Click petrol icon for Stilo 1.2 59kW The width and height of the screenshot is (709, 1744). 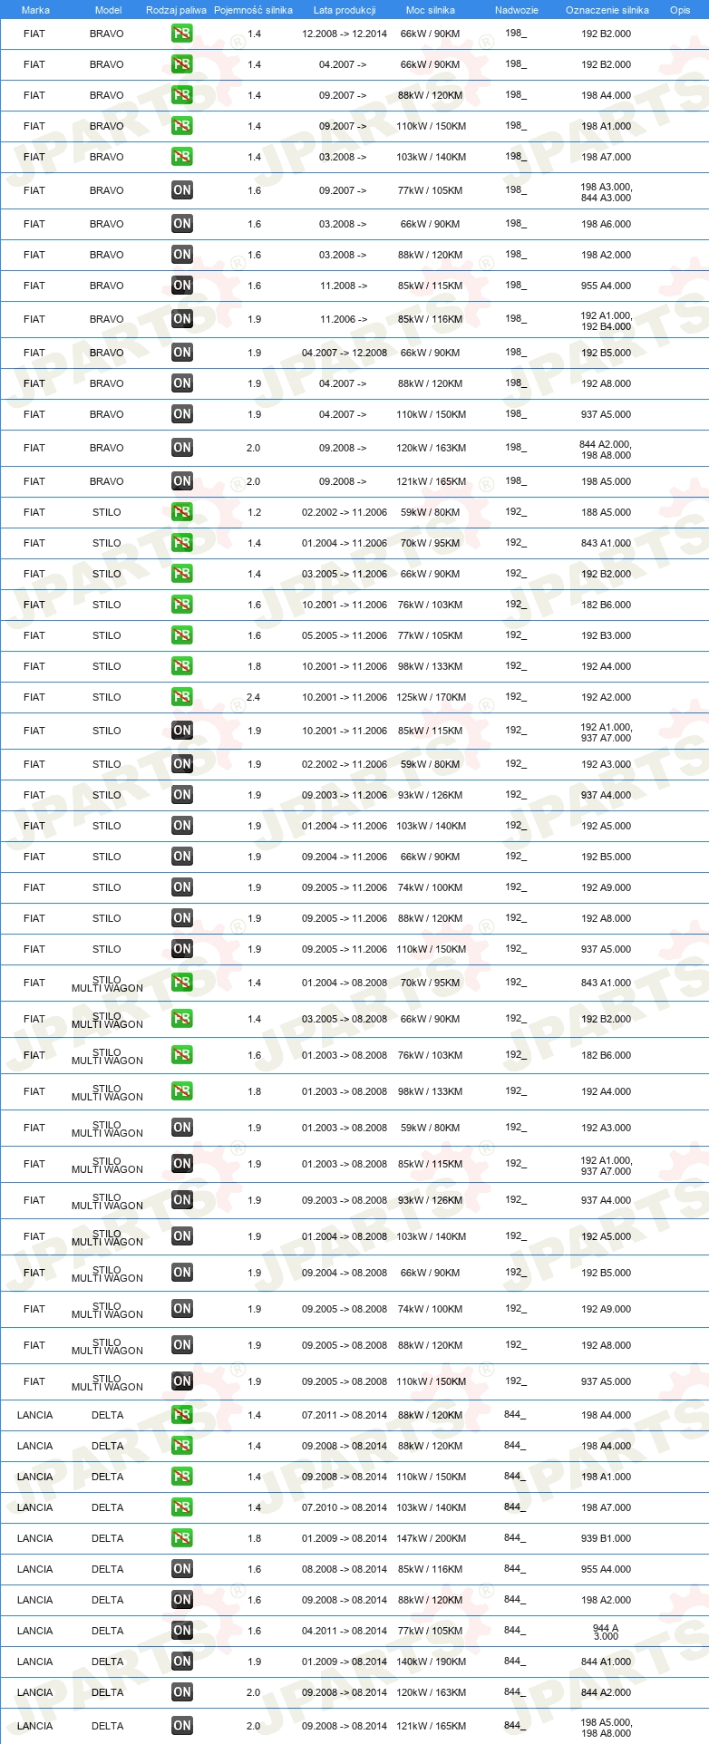182,512
